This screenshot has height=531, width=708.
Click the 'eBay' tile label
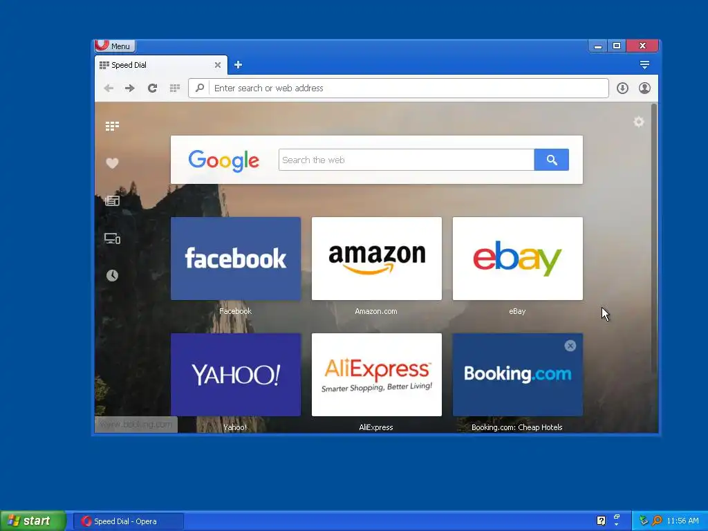click(517, 311)
